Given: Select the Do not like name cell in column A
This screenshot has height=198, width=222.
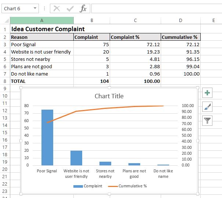Looking at the screenshot, I should pyautogui.click(x=42, y=74).
